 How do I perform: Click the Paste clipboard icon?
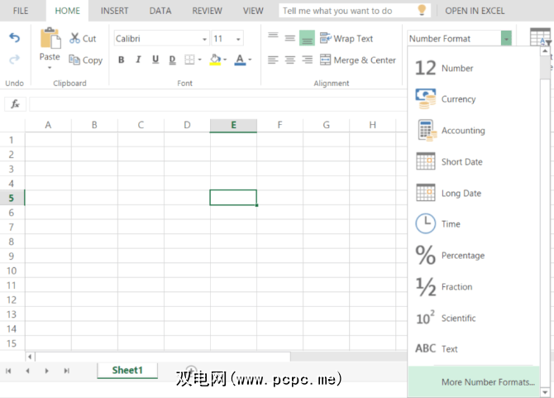pos(50,37)
